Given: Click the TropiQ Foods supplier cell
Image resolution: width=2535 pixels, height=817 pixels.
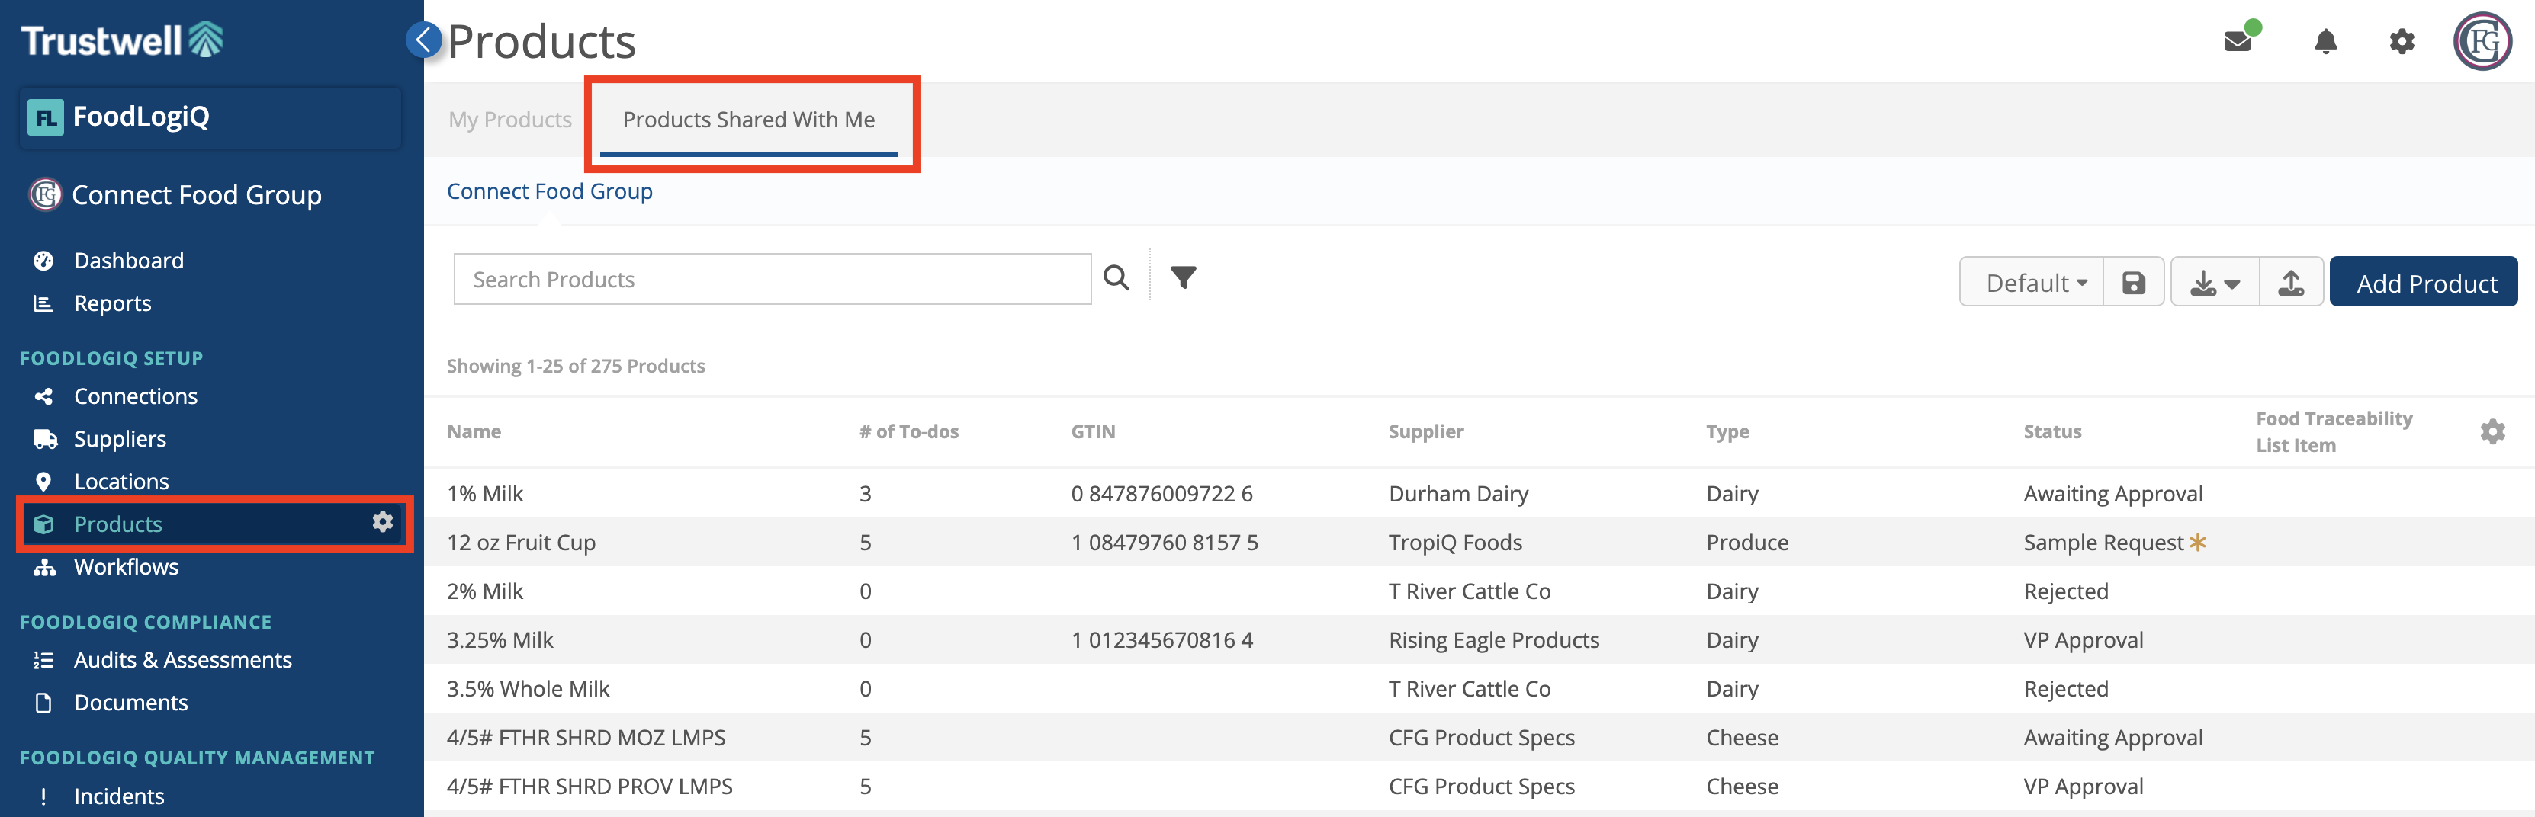Looking at the screenshot, I should click(x=1454, y=543).
